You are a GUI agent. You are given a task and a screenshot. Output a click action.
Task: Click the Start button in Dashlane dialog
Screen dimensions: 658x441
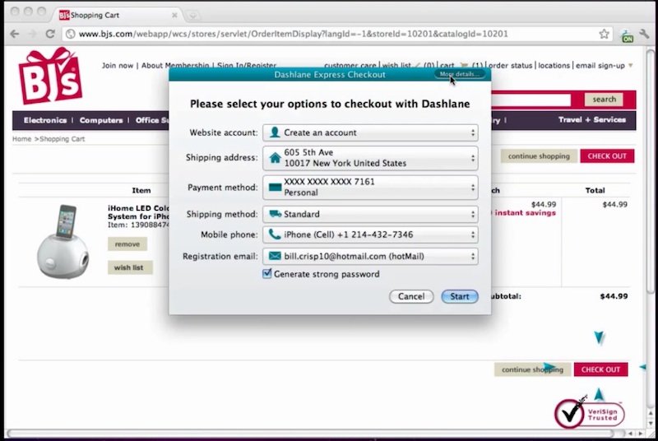(460, 296)
